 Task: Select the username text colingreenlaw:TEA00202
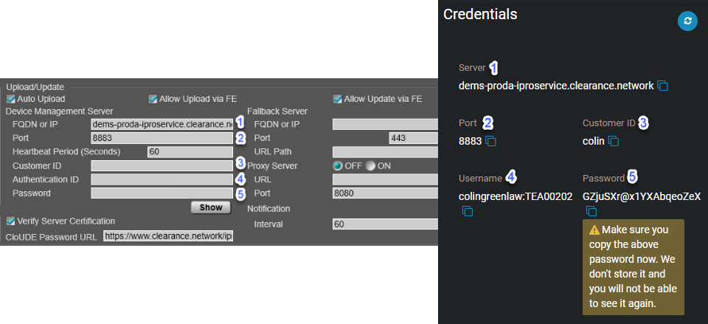(x=516, y=196)
